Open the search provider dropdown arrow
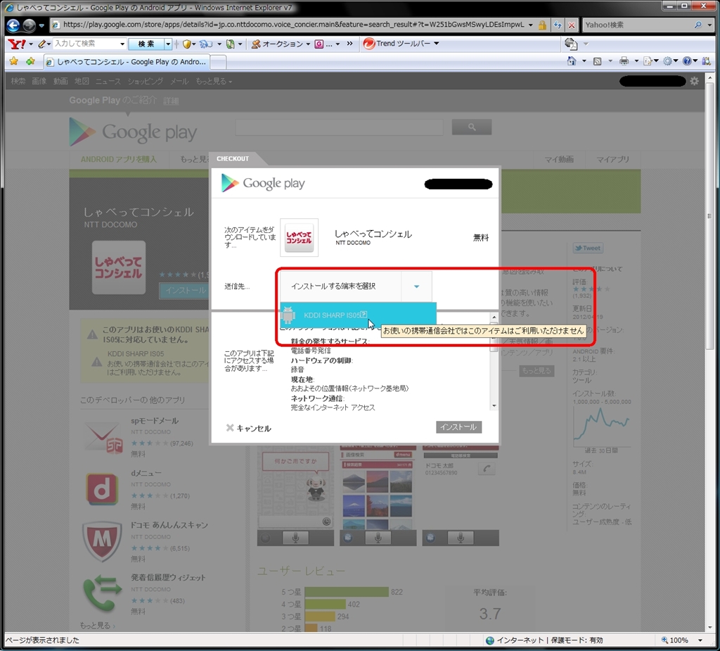The image size is (720, 651). (709, 25)
